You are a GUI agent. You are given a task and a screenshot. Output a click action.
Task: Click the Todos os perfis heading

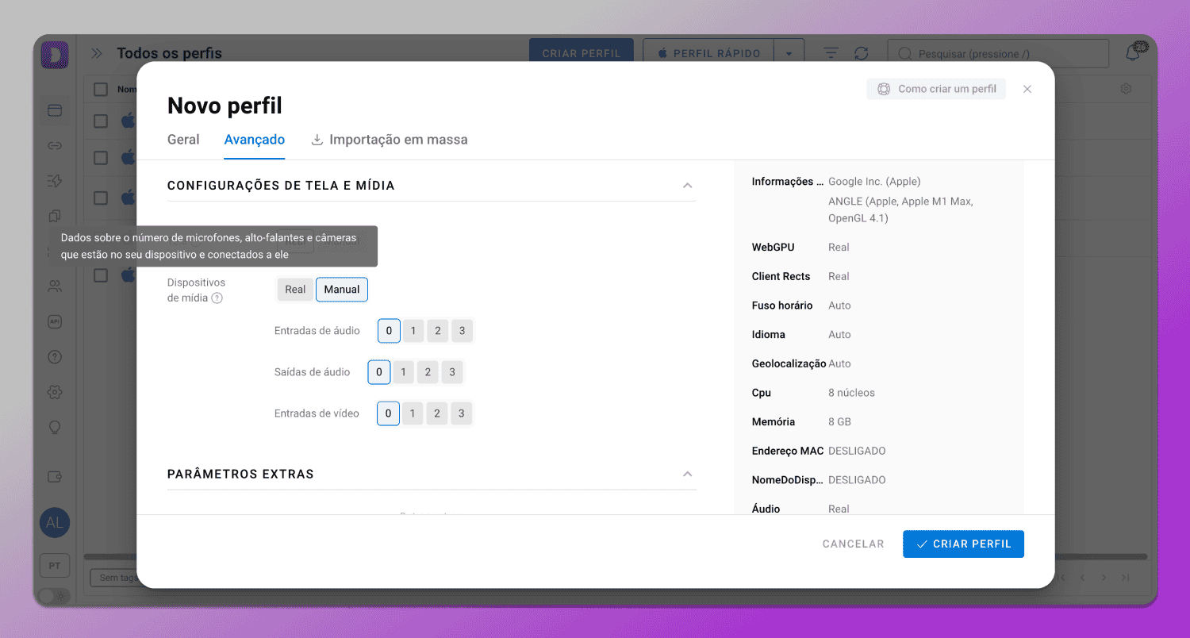[170, 53]
